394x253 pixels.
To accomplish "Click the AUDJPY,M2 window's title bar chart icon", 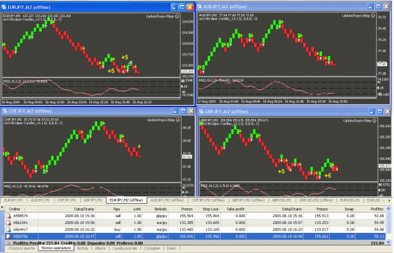I will (199, 6).
